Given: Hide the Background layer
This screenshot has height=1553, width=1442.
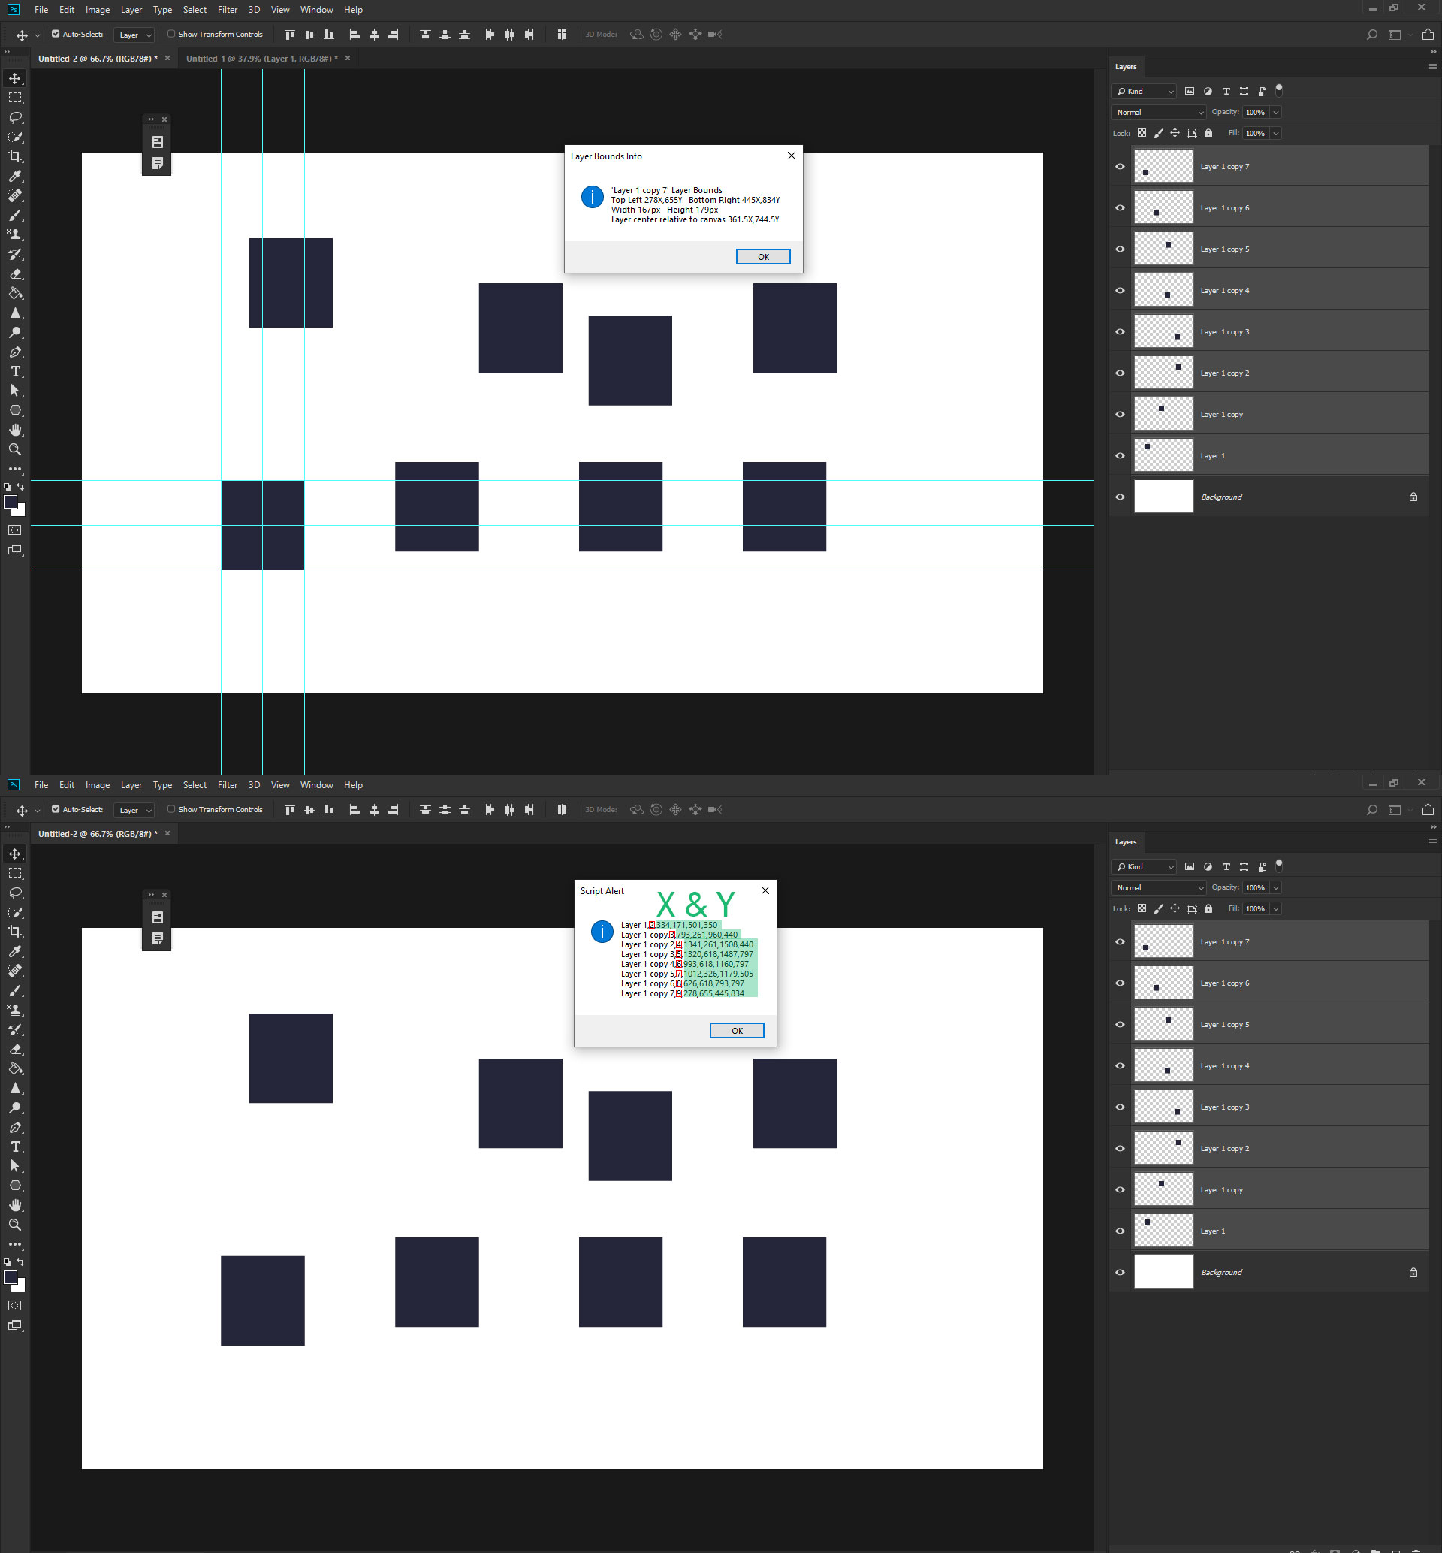Looking at the screenshot, I should click(1119, 497).
